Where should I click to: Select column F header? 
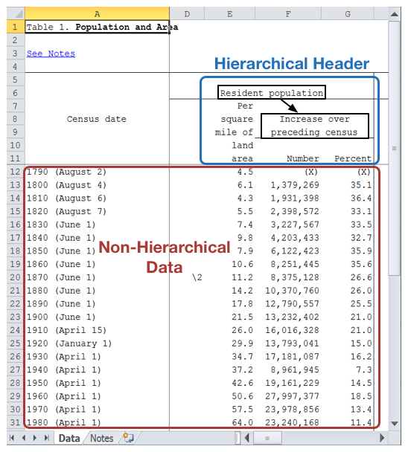(288, 14)
